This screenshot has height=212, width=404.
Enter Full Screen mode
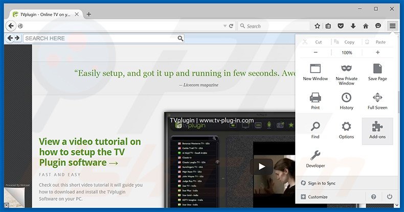coord(377,101)
